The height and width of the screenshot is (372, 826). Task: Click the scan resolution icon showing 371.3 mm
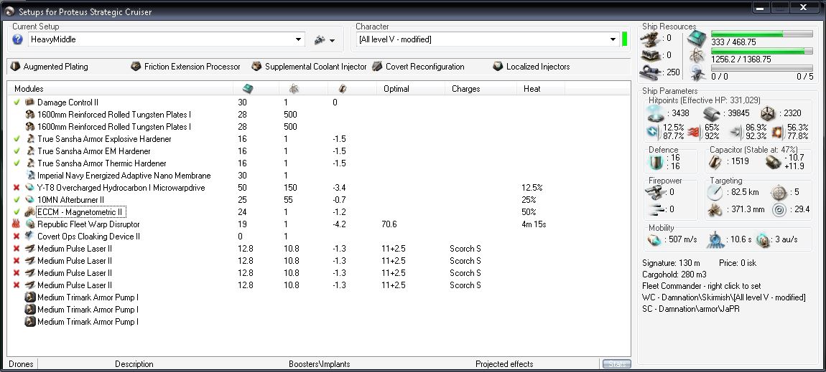point(715,209)
